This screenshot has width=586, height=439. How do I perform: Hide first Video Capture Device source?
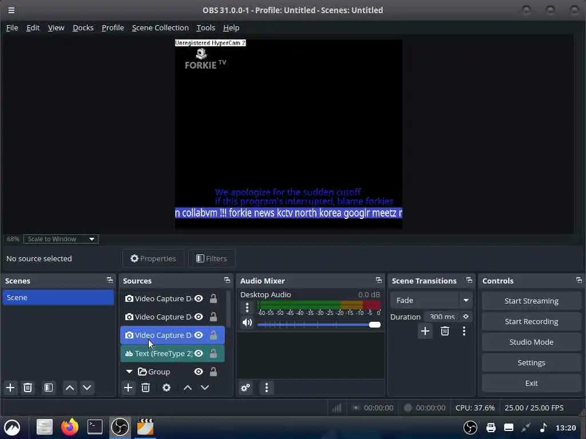(x=199, y=298)
